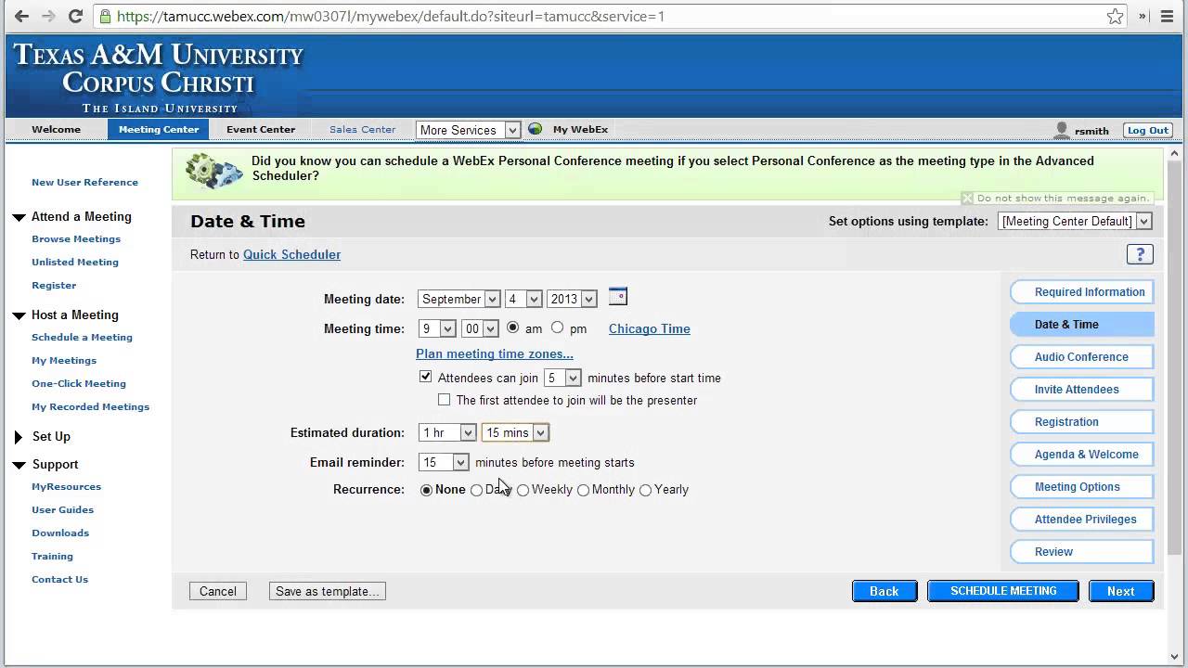Open estimated duration minutes dropdown

pyautogui.click(x=515, y=432)
